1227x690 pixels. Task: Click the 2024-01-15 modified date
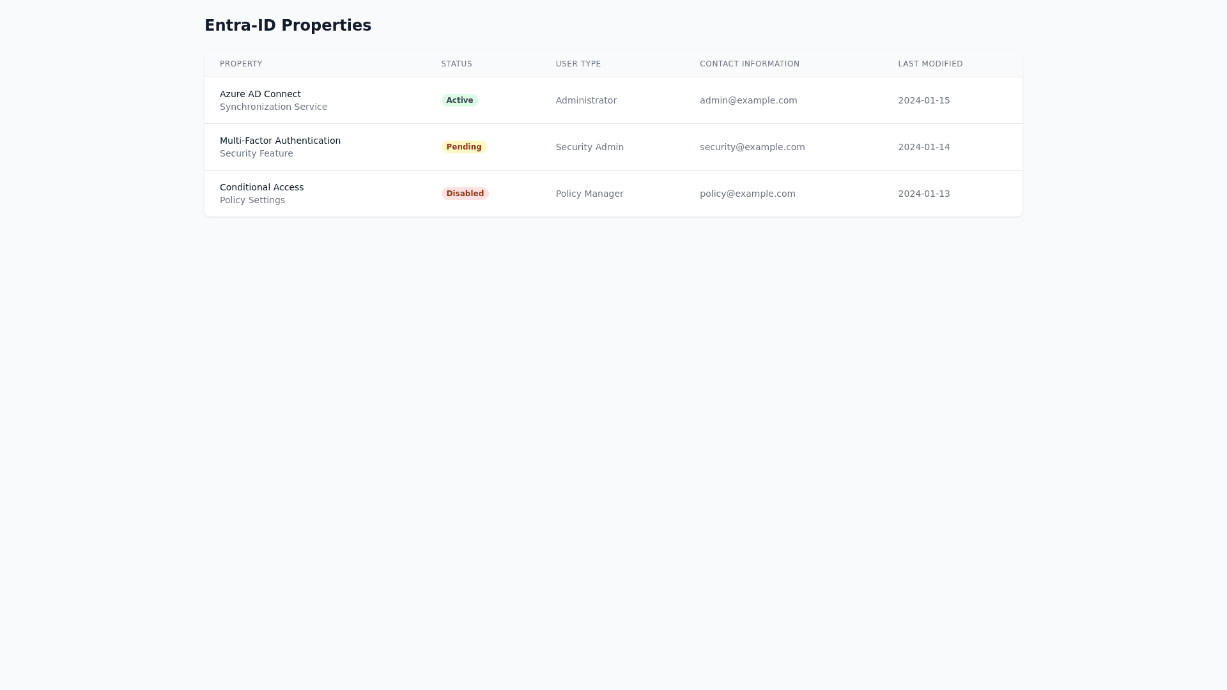[x=923, y=100]
